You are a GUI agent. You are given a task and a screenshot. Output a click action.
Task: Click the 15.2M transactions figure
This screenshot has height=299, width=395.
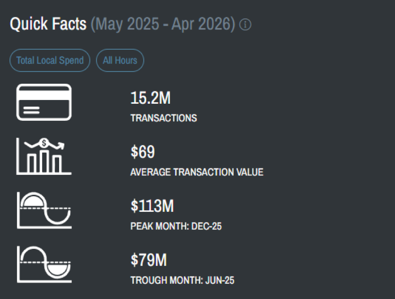click(150, 98)
